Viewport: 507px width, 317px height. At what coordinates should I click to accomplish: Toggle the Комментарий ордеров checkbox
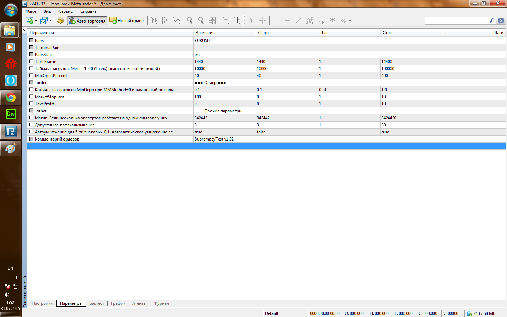tap(31, 139)
